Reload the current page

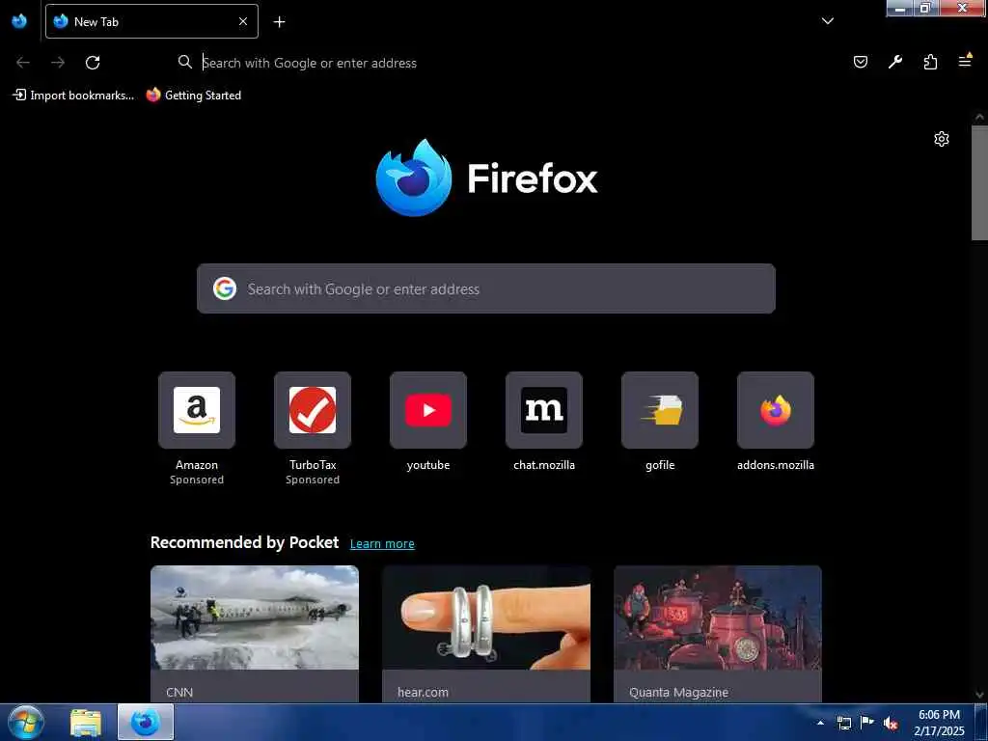pos(93,63)
